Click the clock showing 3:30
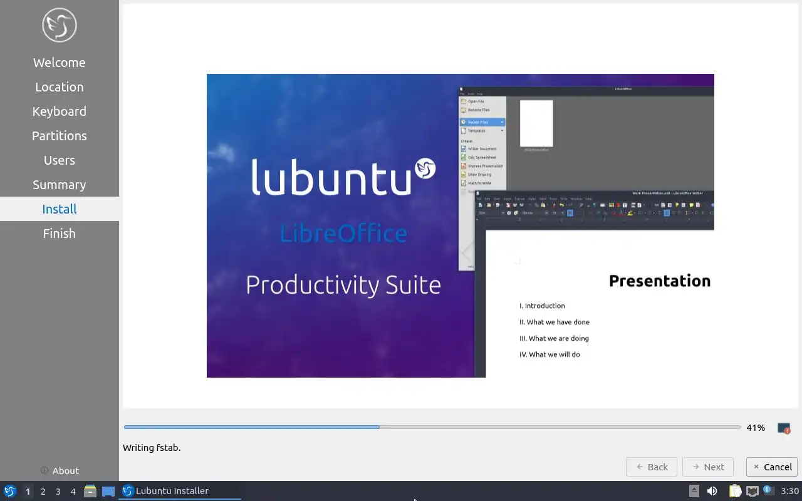 pos(789,491)
